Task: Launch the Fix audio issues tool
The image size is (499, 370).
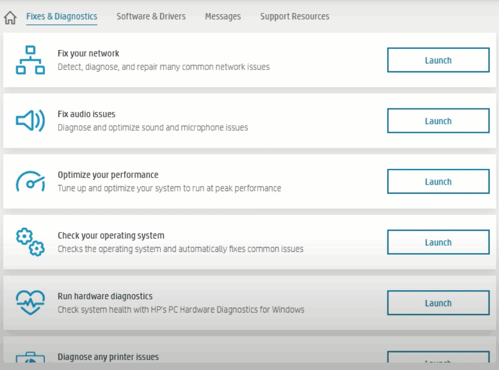Action: pos(438,121)
